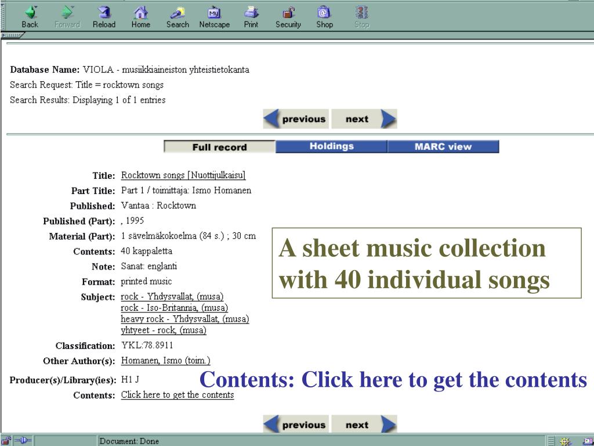
Task: Click the top 'previous' navigation button
Action: point(296,118)
